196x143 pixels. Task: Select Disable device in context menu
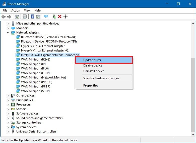(x=93, y=65)
